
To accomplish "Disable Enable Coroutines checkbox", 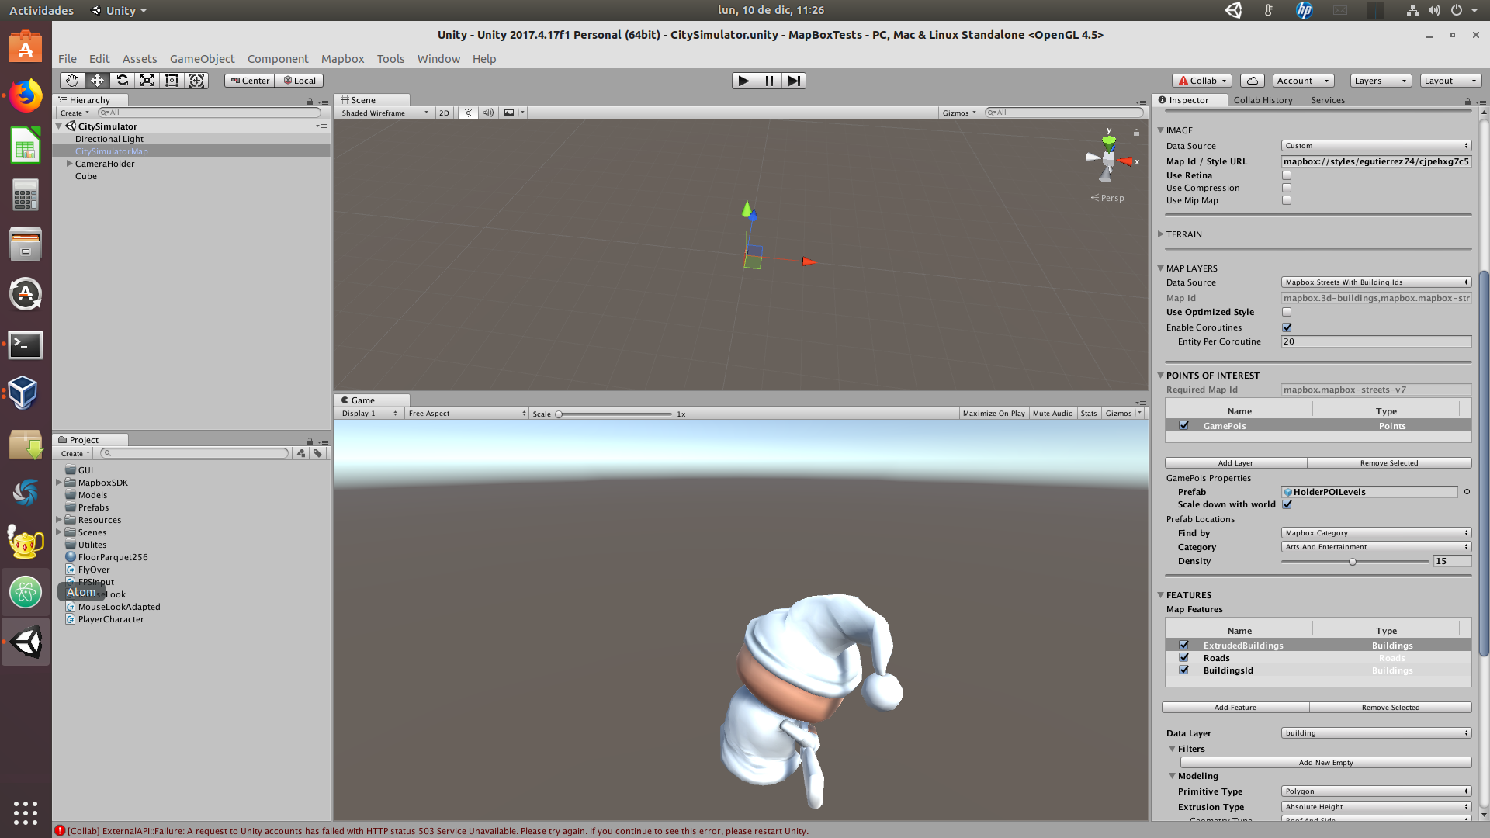I will (x=1287, y=327).
